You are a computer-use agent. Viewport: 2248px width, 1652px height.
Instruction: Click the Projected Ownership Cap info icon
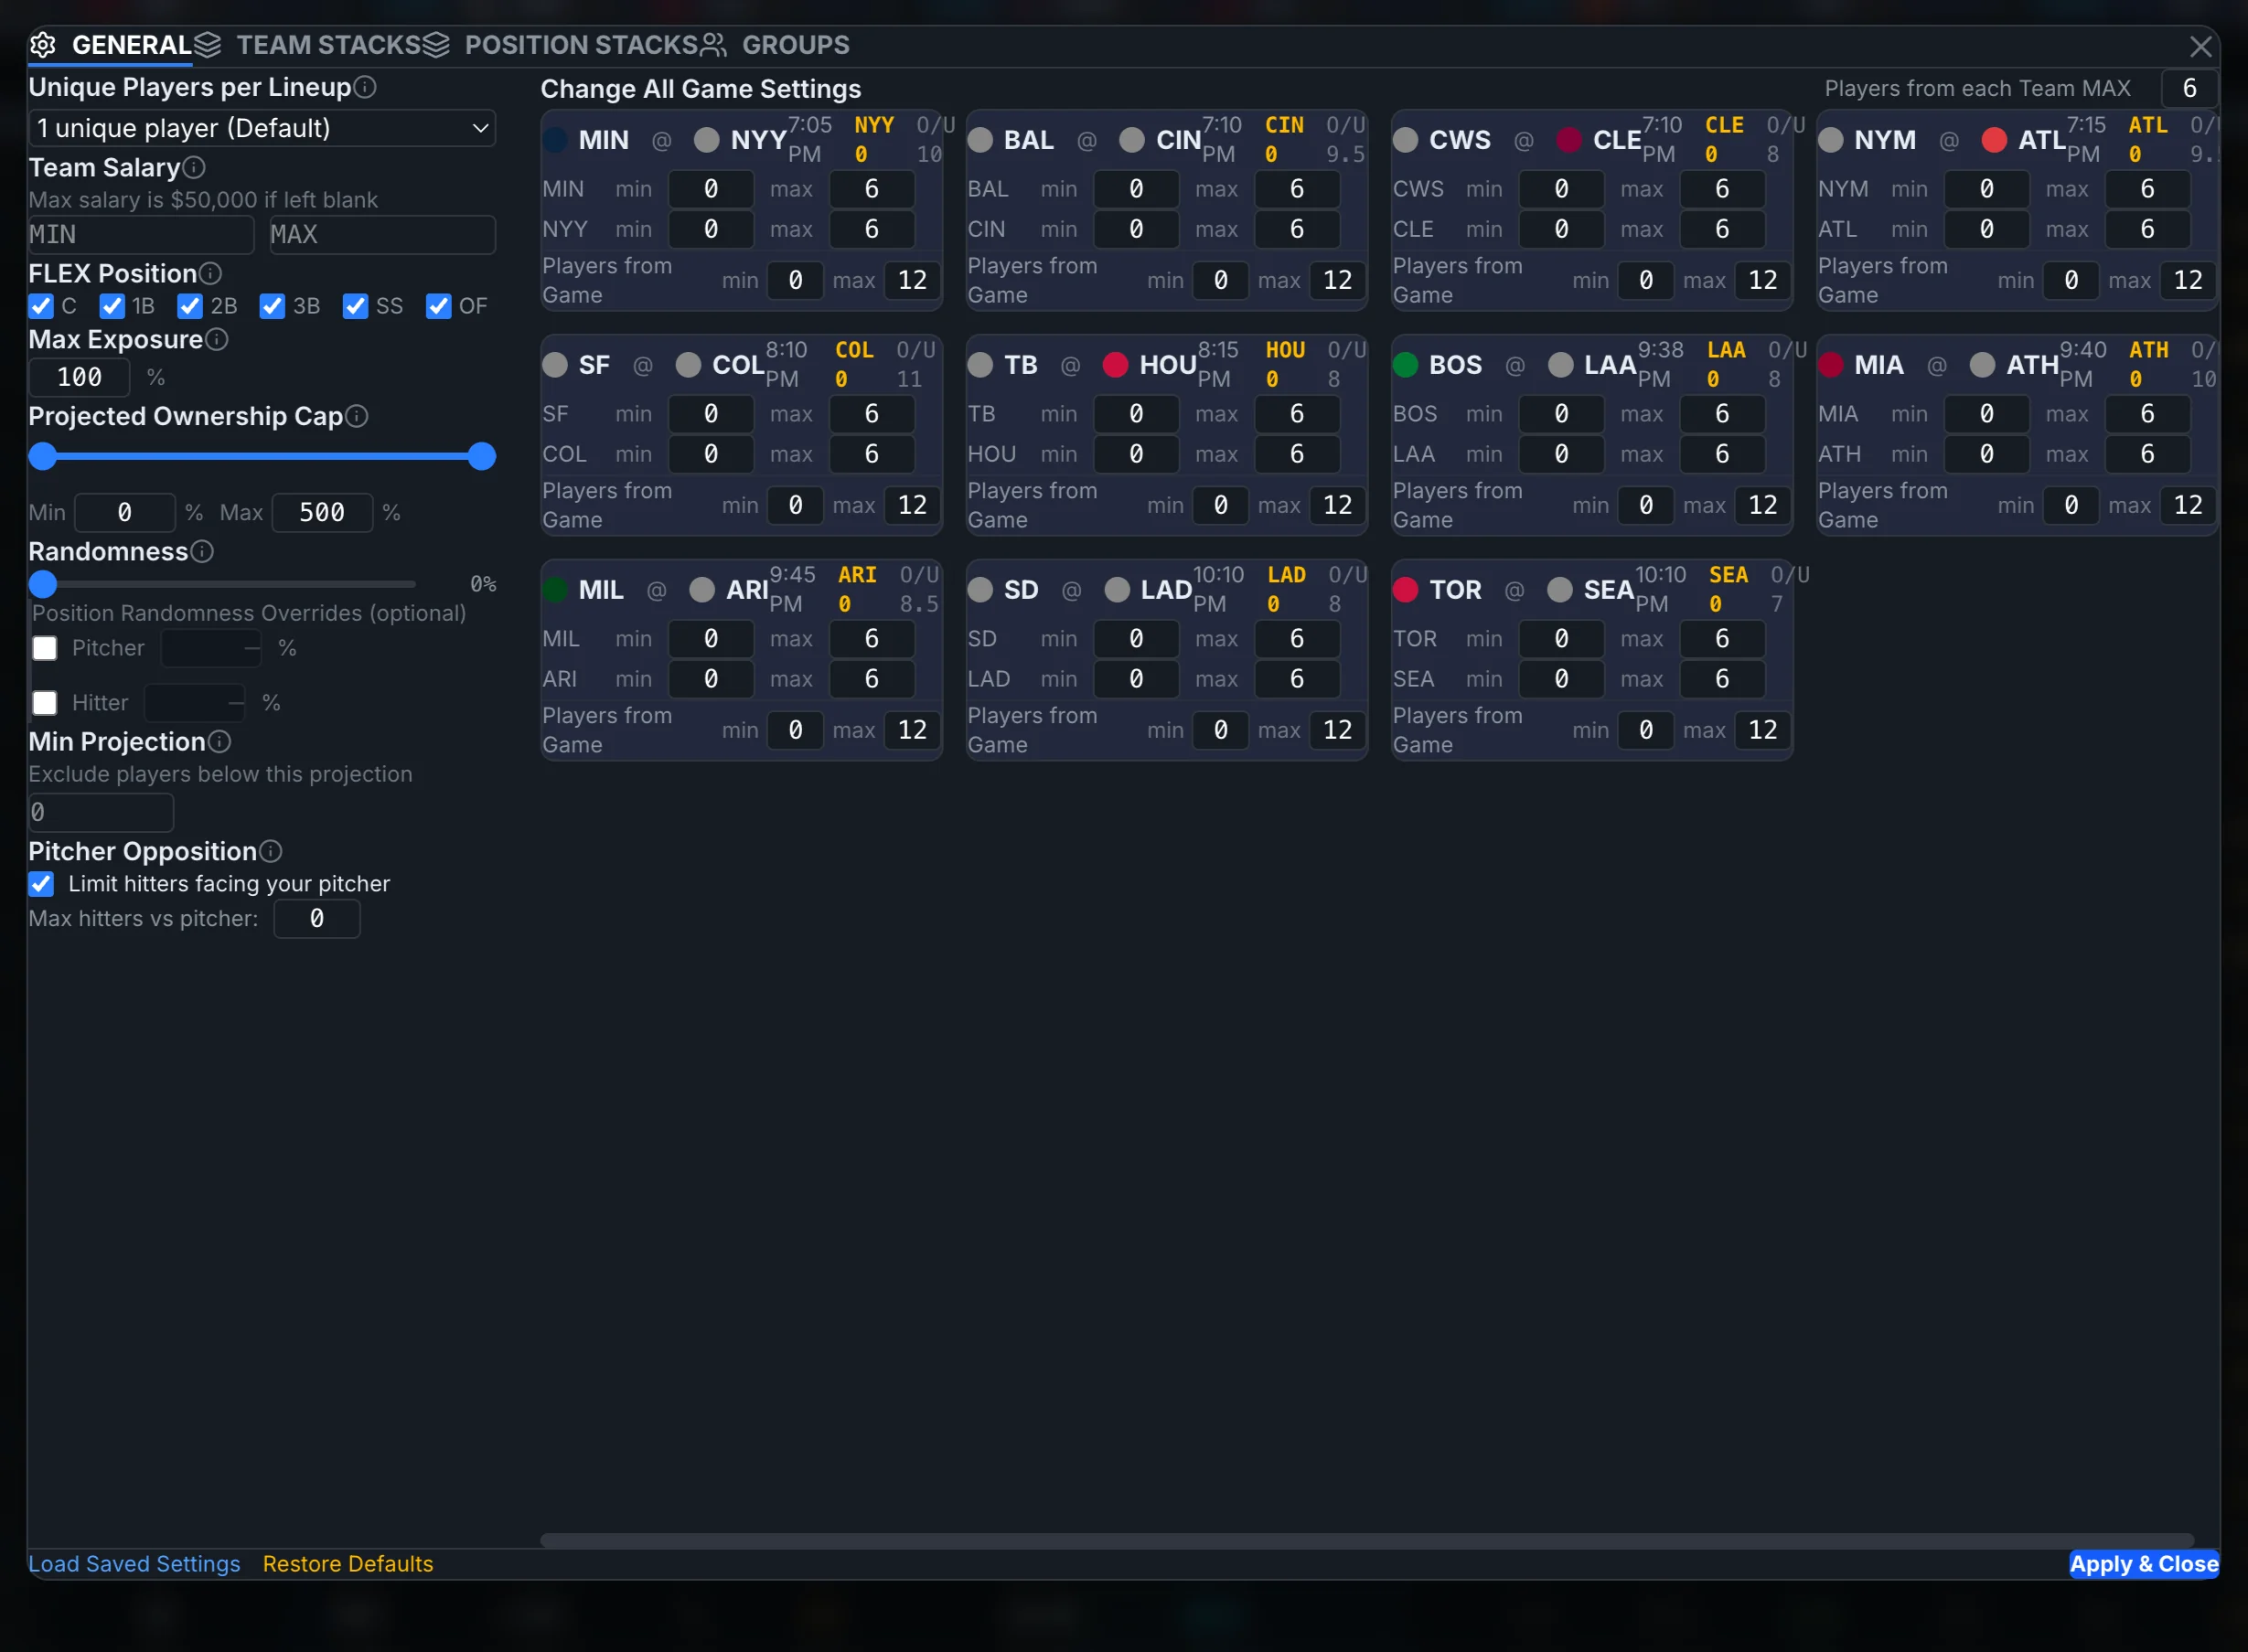356,416
